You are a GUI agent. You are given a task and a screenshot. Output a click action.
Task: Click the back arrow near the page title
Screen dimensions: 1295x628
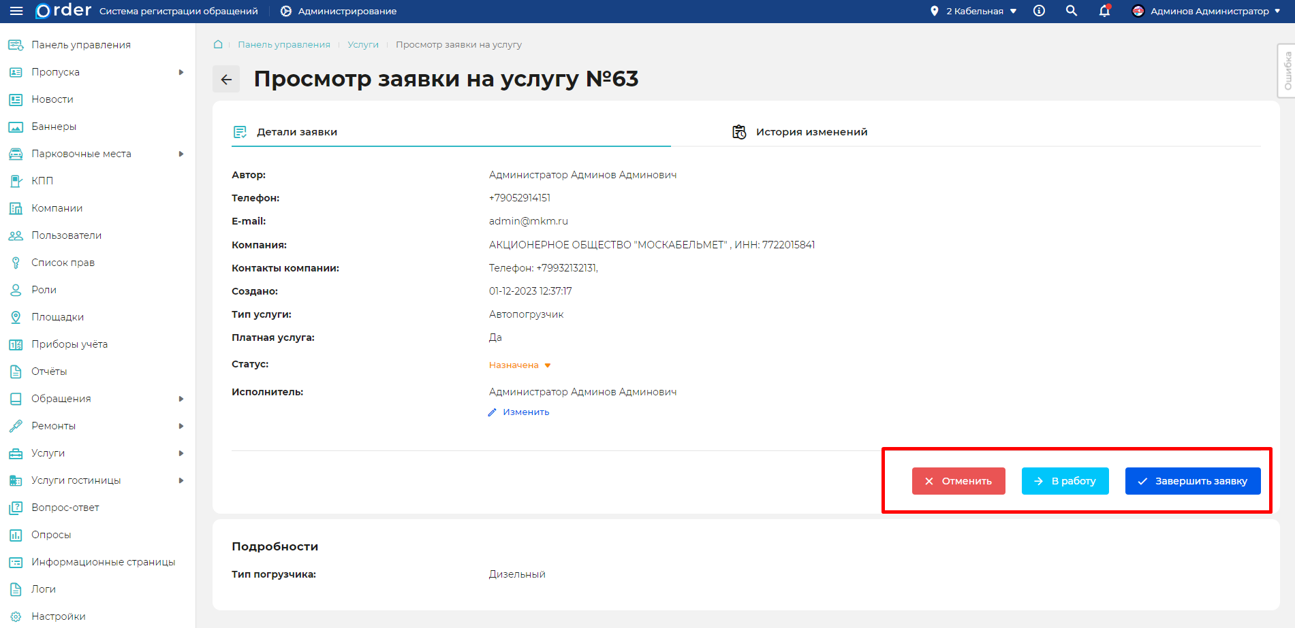226,79
